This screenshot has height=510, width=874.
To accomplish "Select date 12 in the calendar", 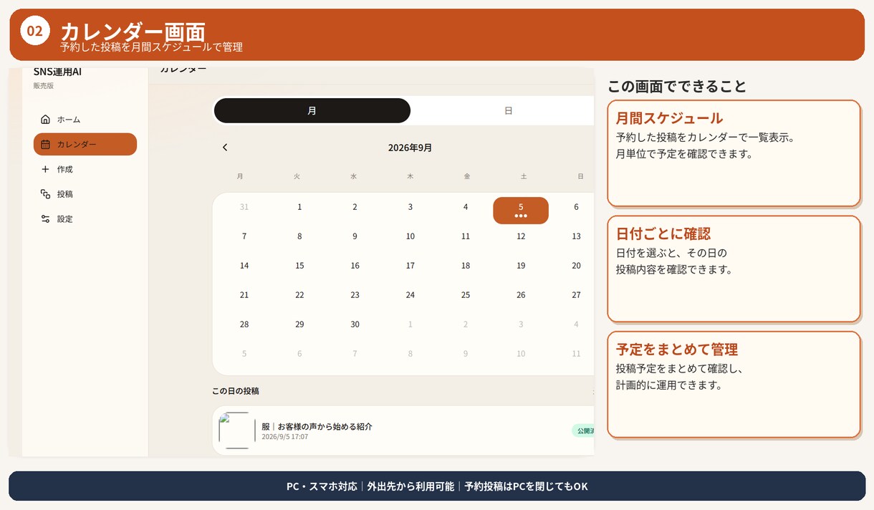I will 521,236.
